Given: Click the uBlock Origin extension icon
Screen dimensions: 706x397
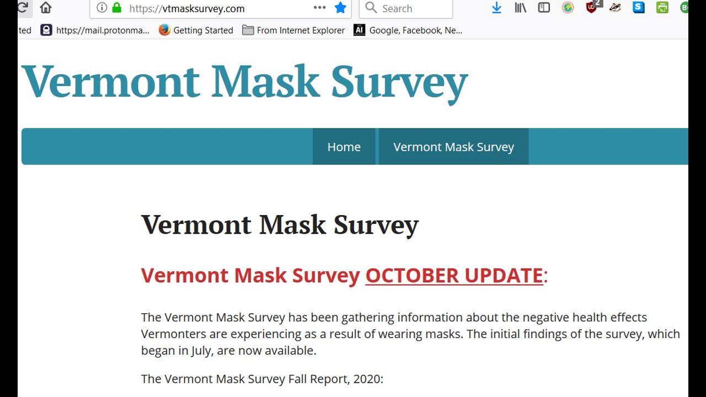Looking at the screenshot, I should click(592, 7).
